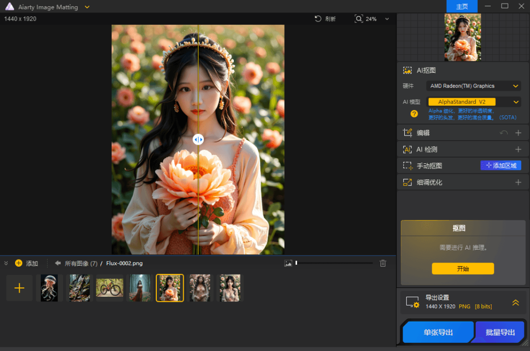The image size is (530, 351).
Task: Click the trash icon in the filmstrip bar
Action: point(382,263)
